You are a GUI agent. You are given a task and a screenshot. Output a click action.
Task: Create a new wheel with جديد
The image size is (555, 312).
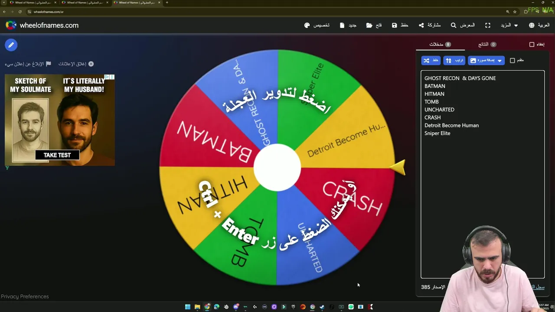(348, 25)
